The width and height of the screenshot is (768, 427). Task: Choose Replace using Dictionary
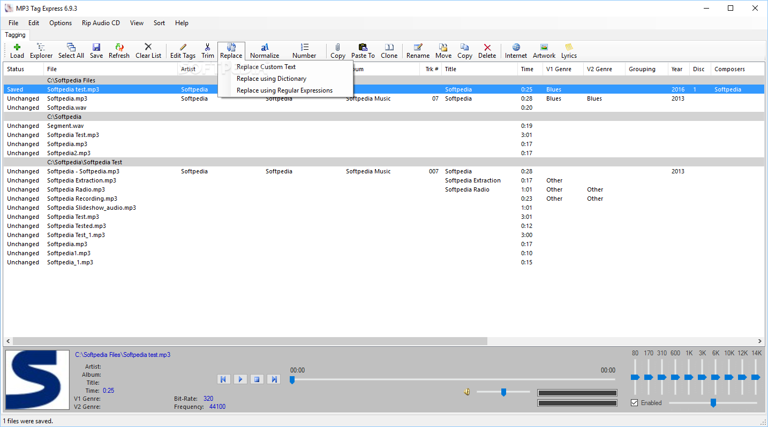[285, 79]
